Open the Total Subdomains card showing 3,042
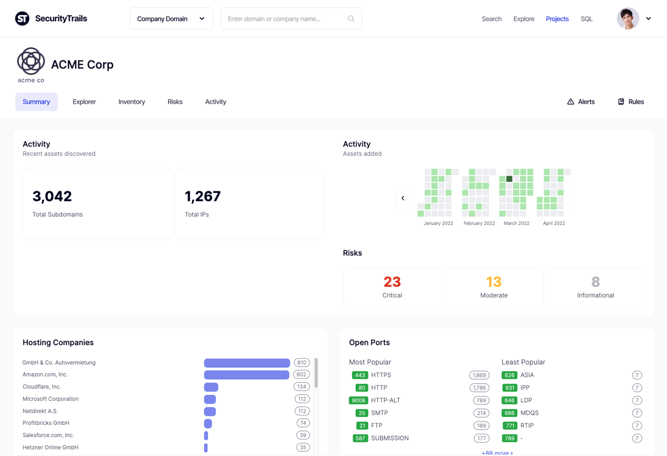667x456 pixels. pos(97,204)
